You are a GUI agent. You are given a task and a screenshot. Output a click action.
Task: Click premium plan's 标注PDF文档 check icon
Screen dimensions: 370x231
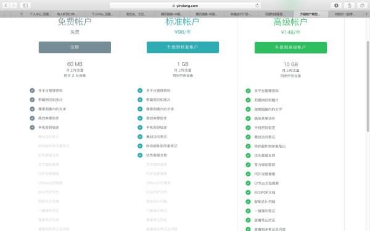tap(248, 192)
